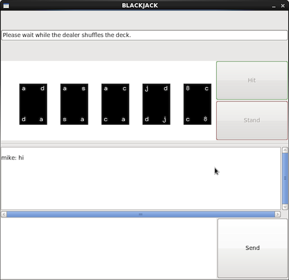This screenshot has height=280, width=289.
Task: Click the vertical scrollbar thumb in chat
Action: pos(285,179)
